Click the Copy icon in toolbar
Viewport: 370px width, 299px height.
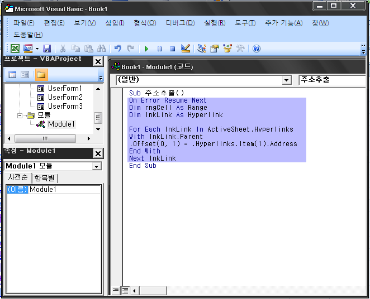point(75,49)
